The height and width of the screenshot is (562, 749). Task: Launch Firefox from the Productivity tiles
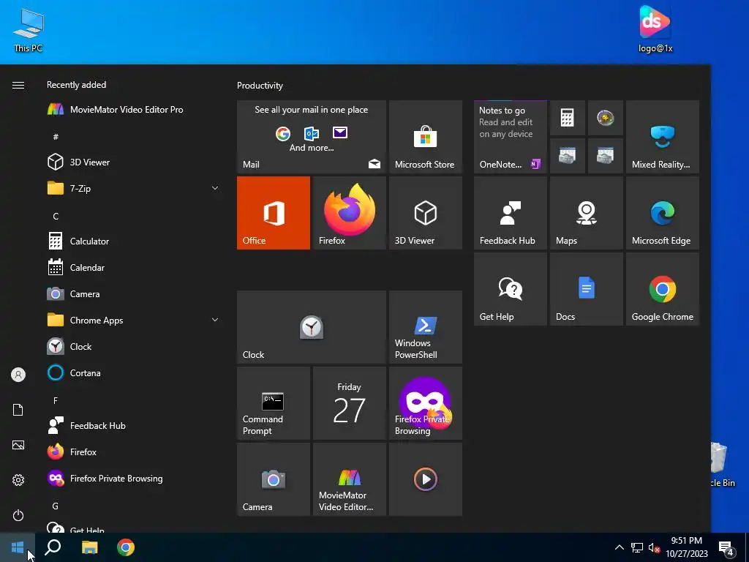click(x=349, y=213)
